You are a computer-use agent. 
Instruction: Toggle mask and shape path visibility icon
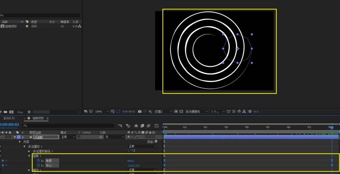(x=118, y=111)
